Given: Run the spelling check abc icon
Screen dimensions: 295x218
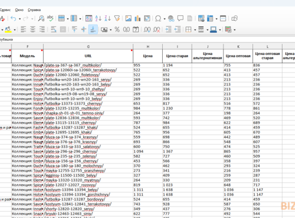Looking at the screenshot, I should coord(50,19).
